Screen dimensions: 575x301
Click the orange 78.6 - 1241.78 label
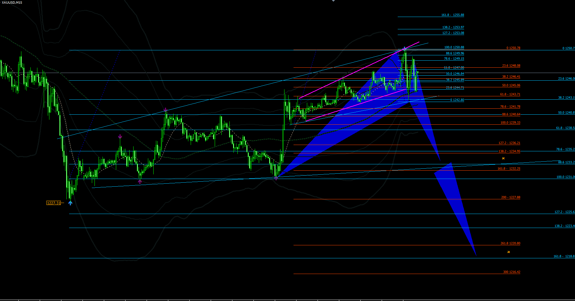tap(510, 107)
